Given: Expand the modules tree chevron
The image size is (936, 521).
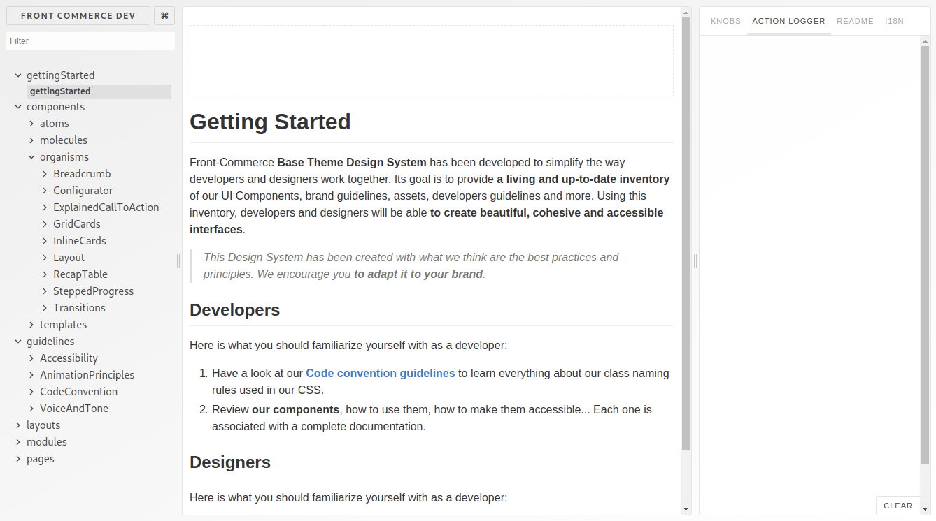Looking at the screenshot, I should [18, 442].
